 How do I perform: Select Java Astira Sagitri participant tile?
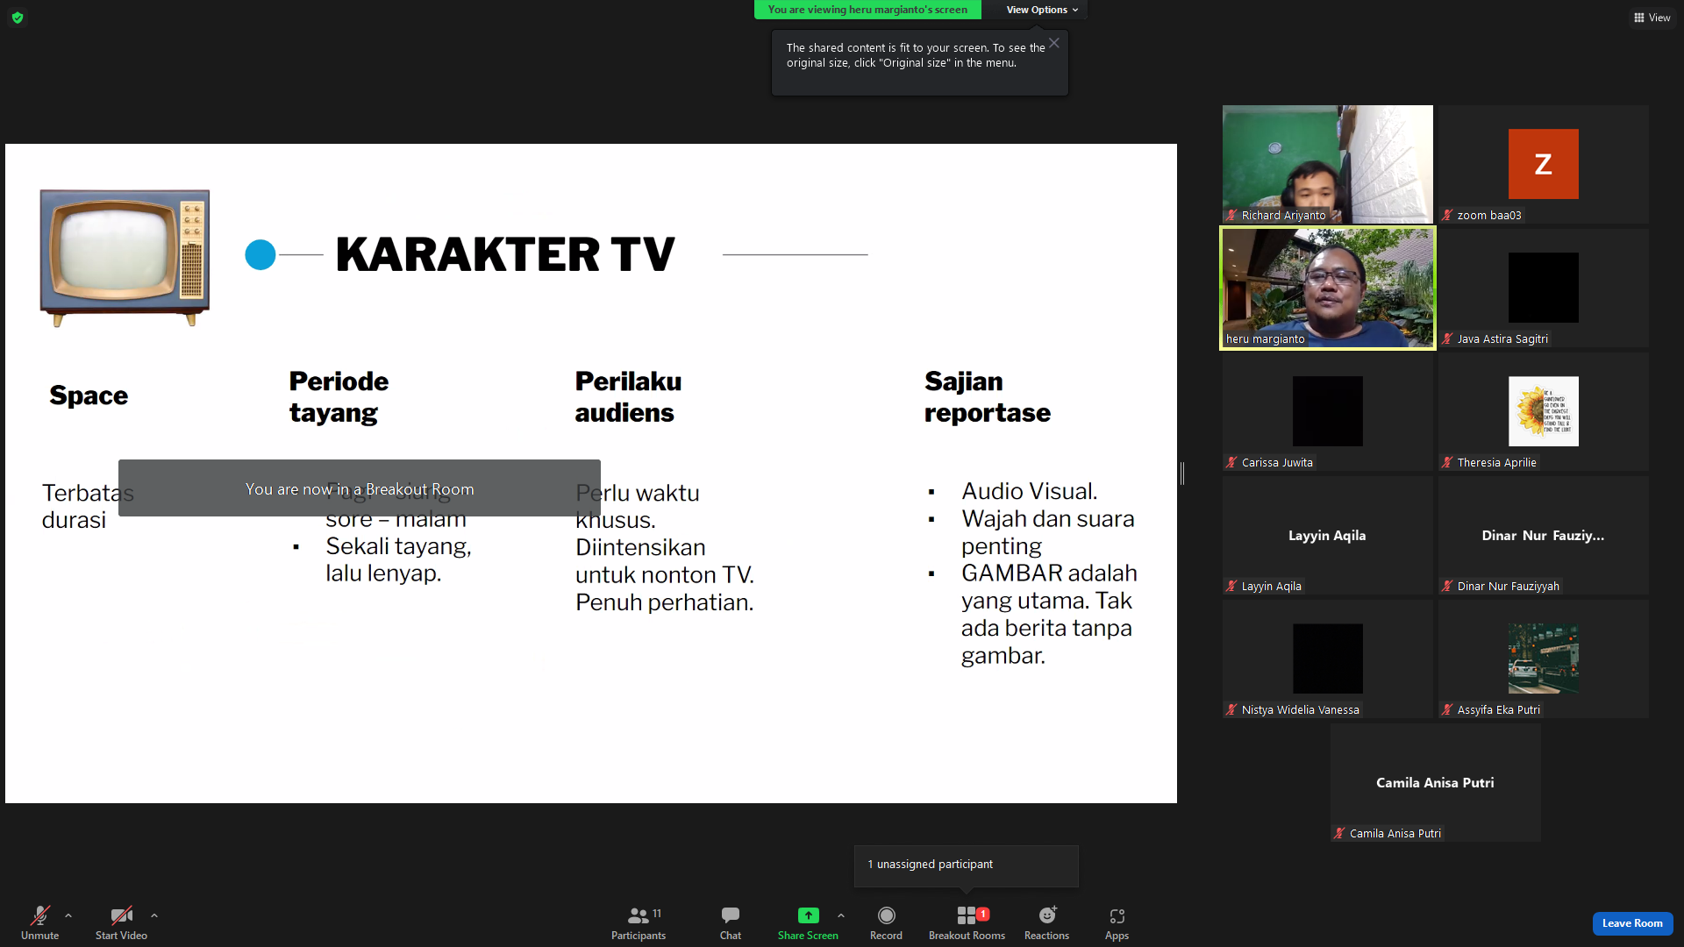(x=1544, y=288)
